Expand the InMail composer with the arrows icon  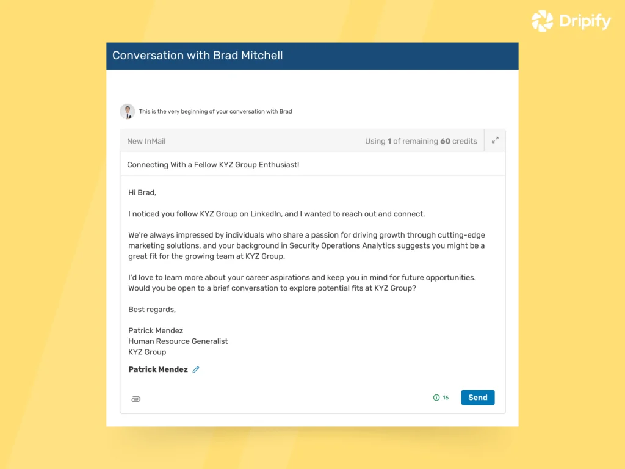(x=495, y=140)
